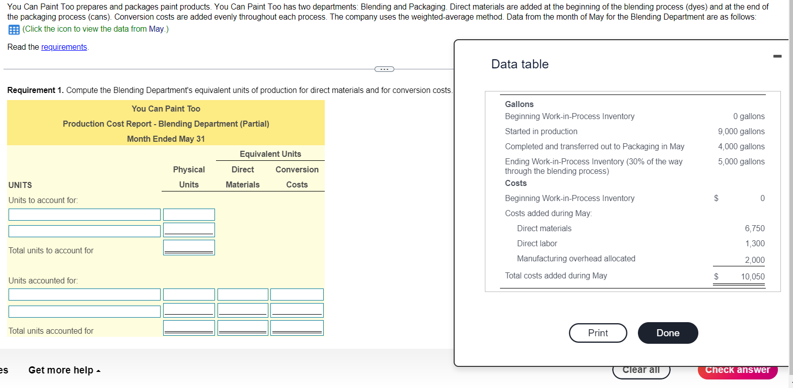The width and height of the screenshot is (793, 388).
Task: Select second Physical Units field under Units accounted for
Action: coord(189,311)
